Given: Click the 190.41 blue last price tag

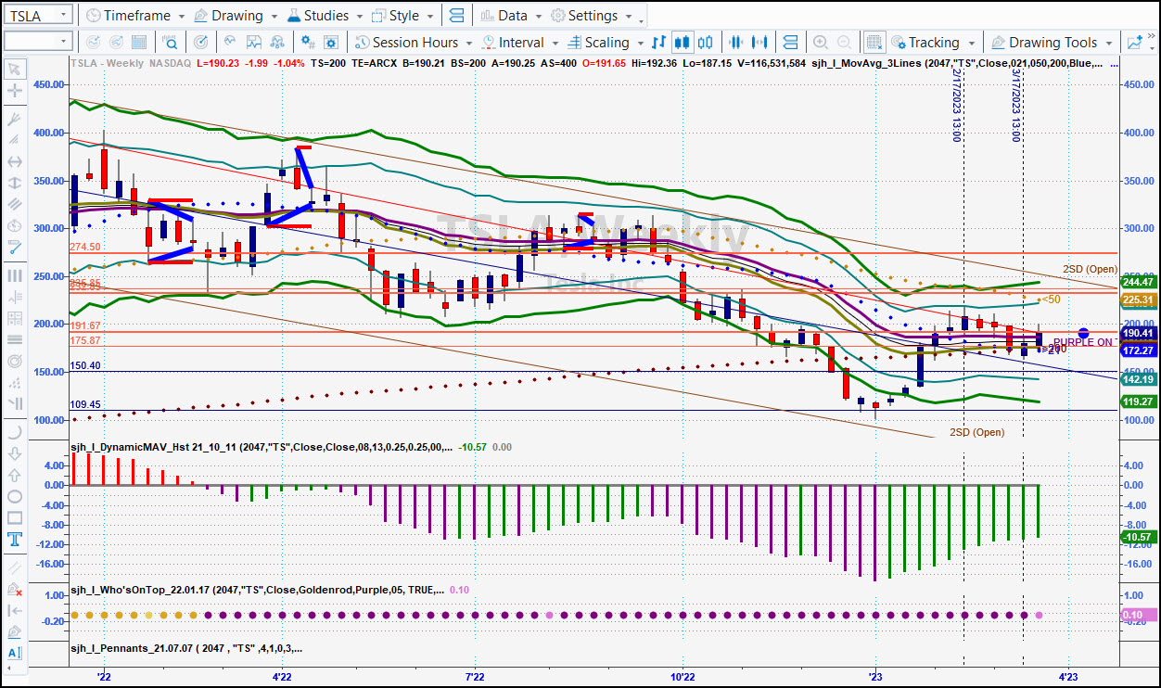Looking at the screenshot, I should pos(1138,333).
